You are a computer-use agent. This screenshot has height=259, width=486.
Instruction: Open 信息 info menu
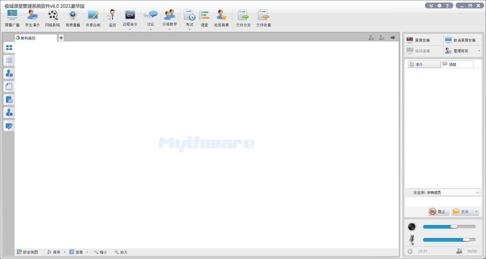click(x=79, y=252)
